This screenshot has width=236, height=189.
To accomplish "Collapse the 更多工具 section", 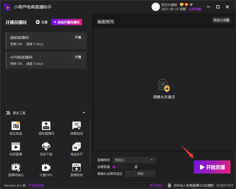I will 84,113.
